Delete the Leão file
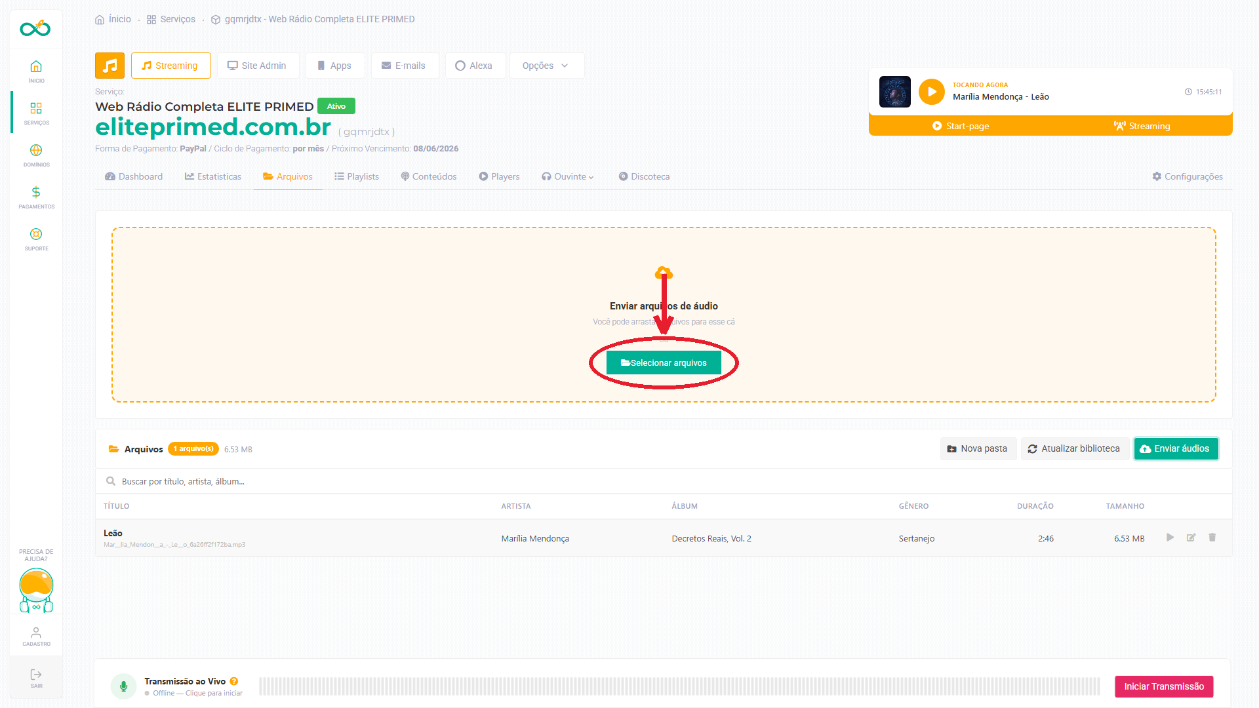 pos(1212,538)
